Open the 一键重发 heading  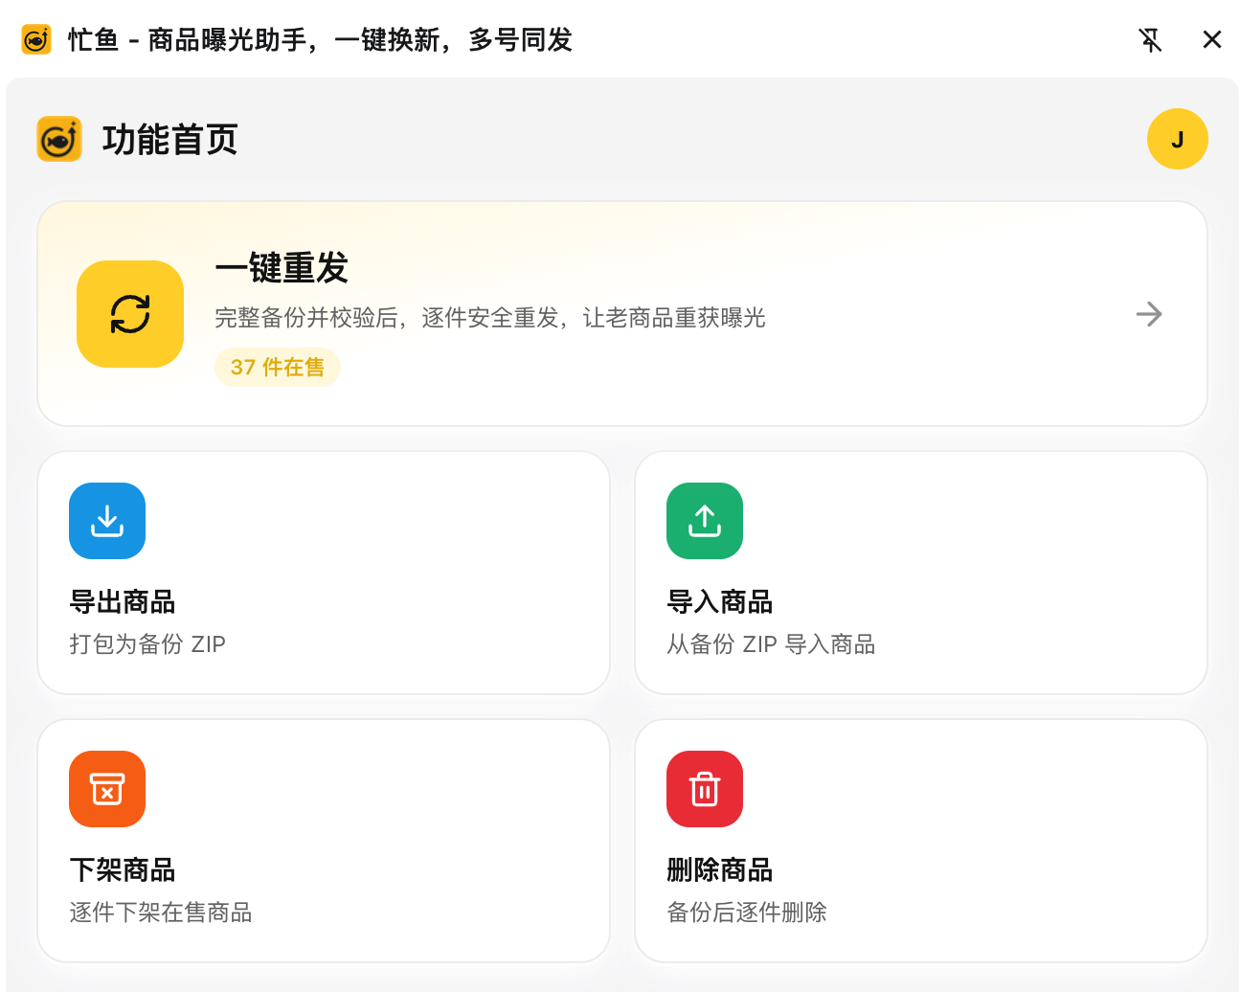click(x=282, y=268)
